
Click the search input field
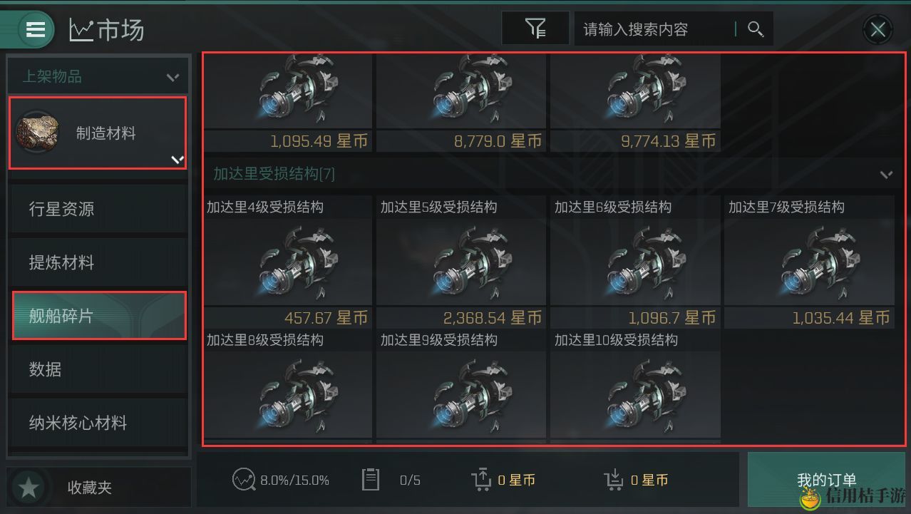[x=656, y=29]
